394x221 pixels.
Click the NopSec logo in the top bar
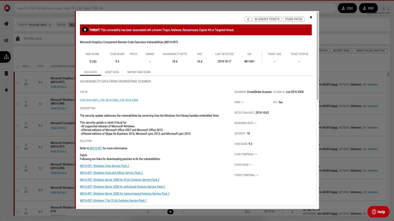pos(7,8)
